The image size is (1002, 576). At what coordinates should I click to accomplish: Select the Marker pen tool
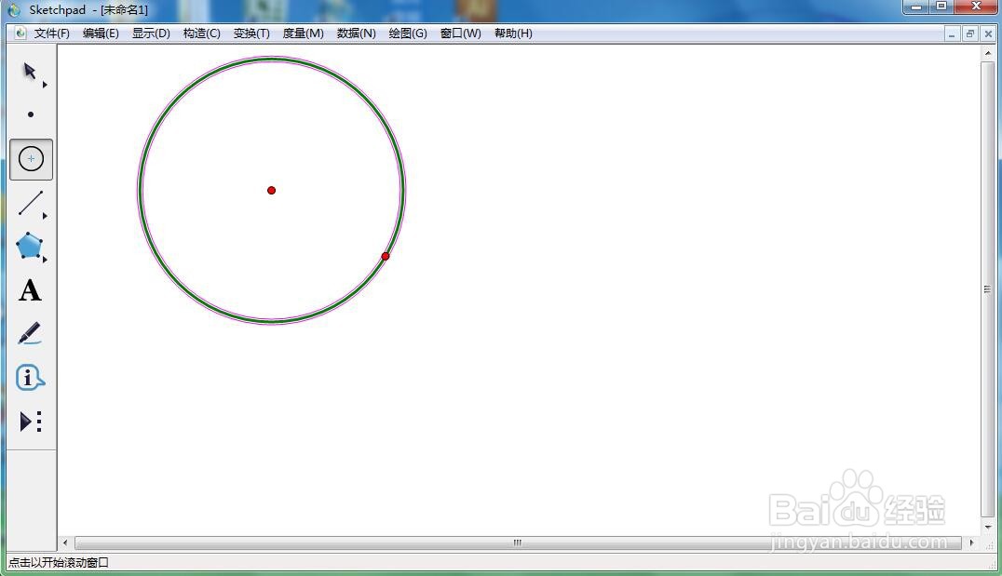click(x=30, y=333)
